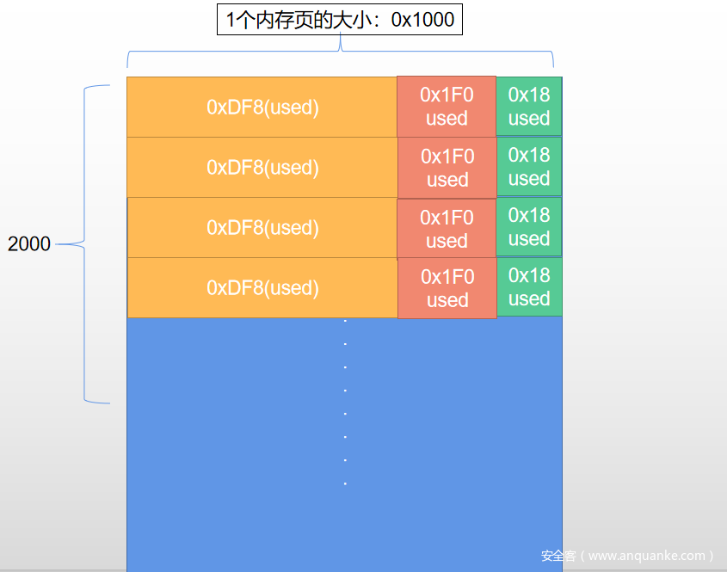Click the second row 0x1F0 used red block
727x572 pixels.
click(447, 168)
